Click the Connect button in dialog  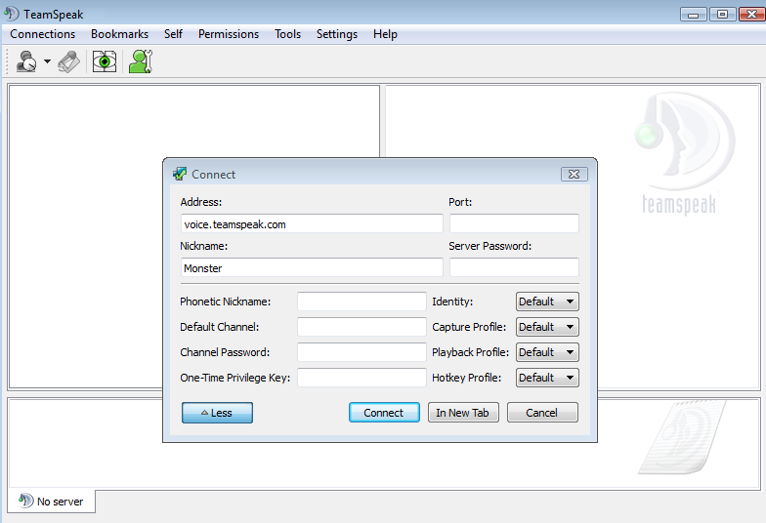click(x=384, y=413)
